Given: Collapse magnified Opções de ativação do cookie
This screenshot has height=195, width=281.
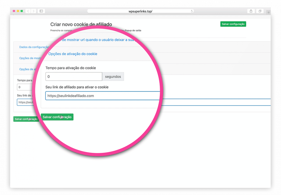Looking at the screenshot, I should tap(73, 54).
